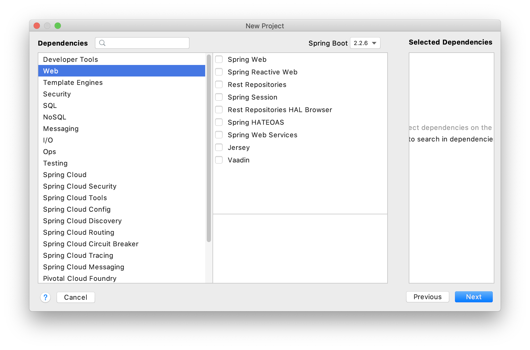Viewport: 530px width, 350px height.
Task: Enable the Spring HATEOAS dependency
Action: pyautogui.click(x=219, y=122)
